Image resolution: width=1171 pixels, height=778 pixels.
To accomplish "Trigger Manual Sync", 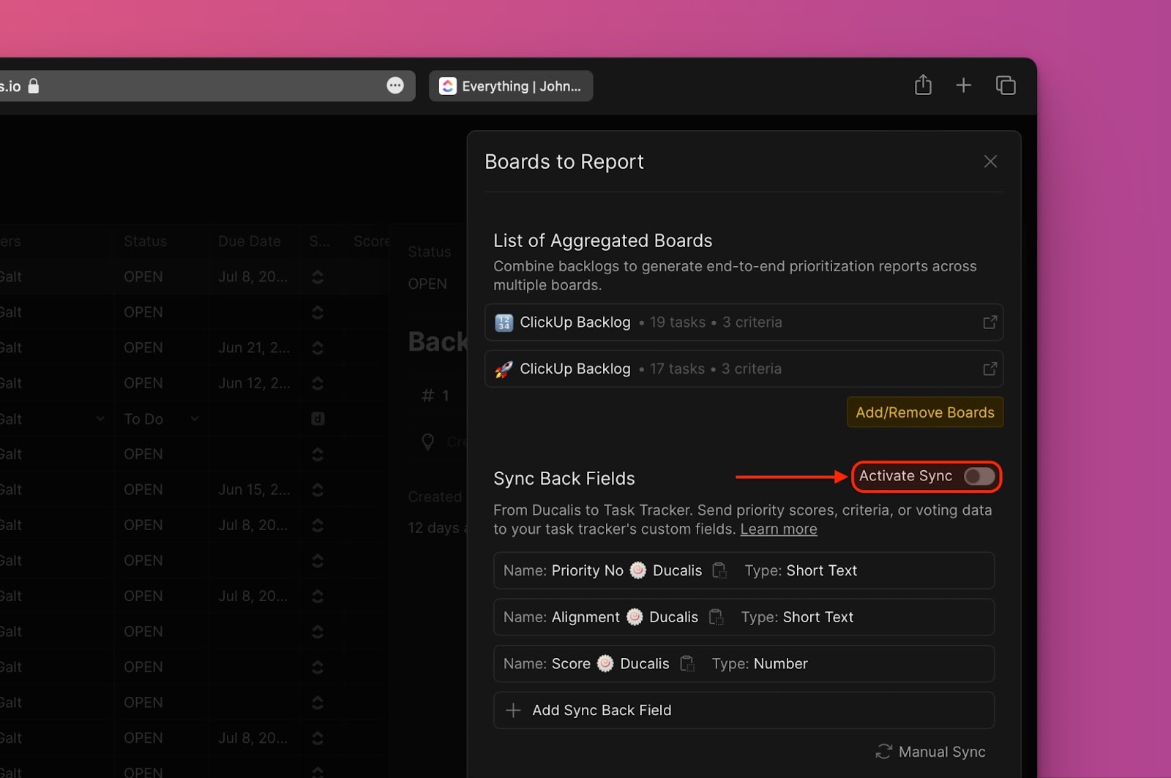I will [x=930, y=752].
